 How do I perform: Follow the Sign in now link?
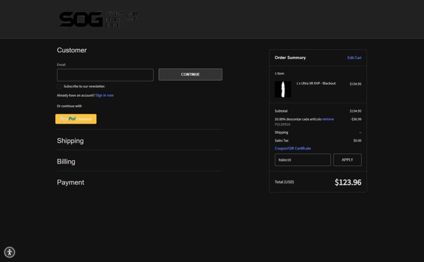click(105, 95)
